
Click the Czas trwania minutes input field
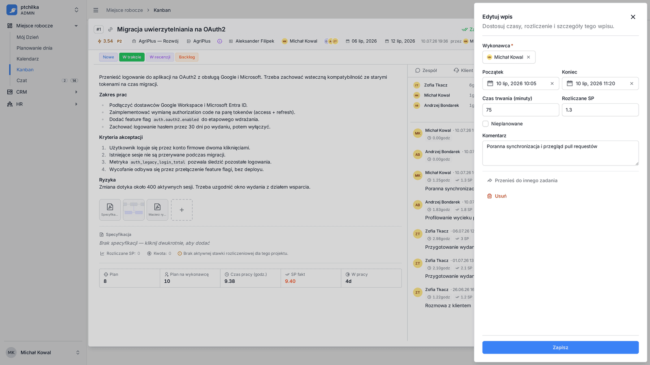tap(521, 110)
